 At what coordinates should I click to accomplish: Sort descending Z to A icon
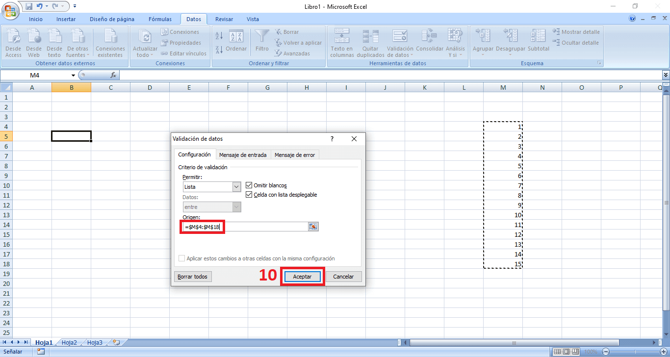pyautogui.click(x=219, y=49)
